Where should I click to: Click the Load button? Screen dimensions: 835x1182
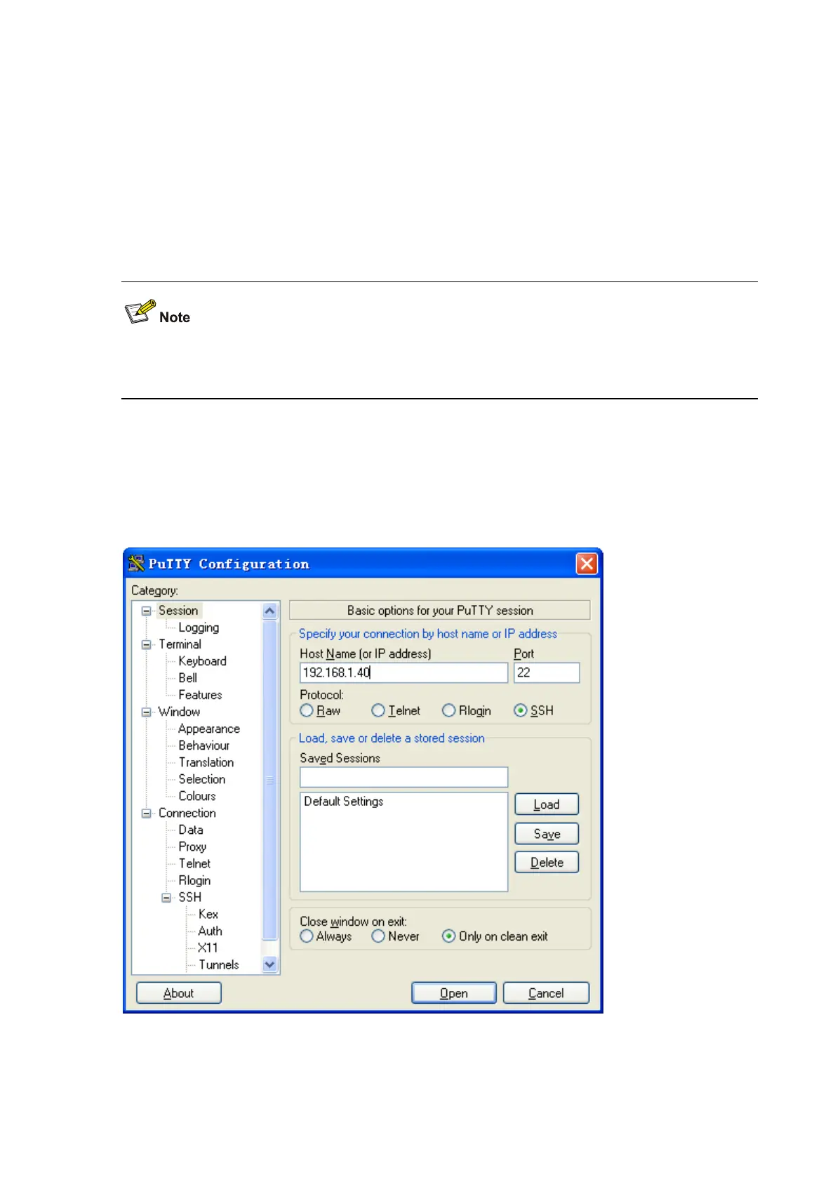pos(547,804)
